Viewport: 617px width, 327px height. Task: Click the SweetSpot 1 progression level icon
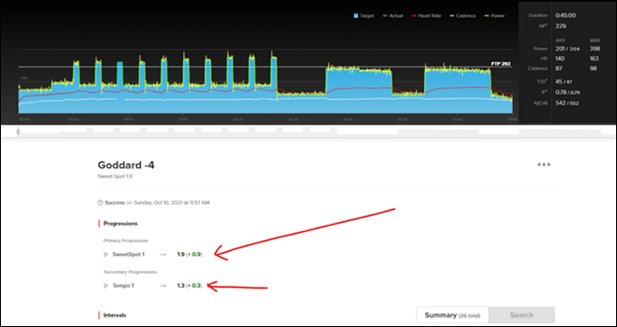[106, 254]
